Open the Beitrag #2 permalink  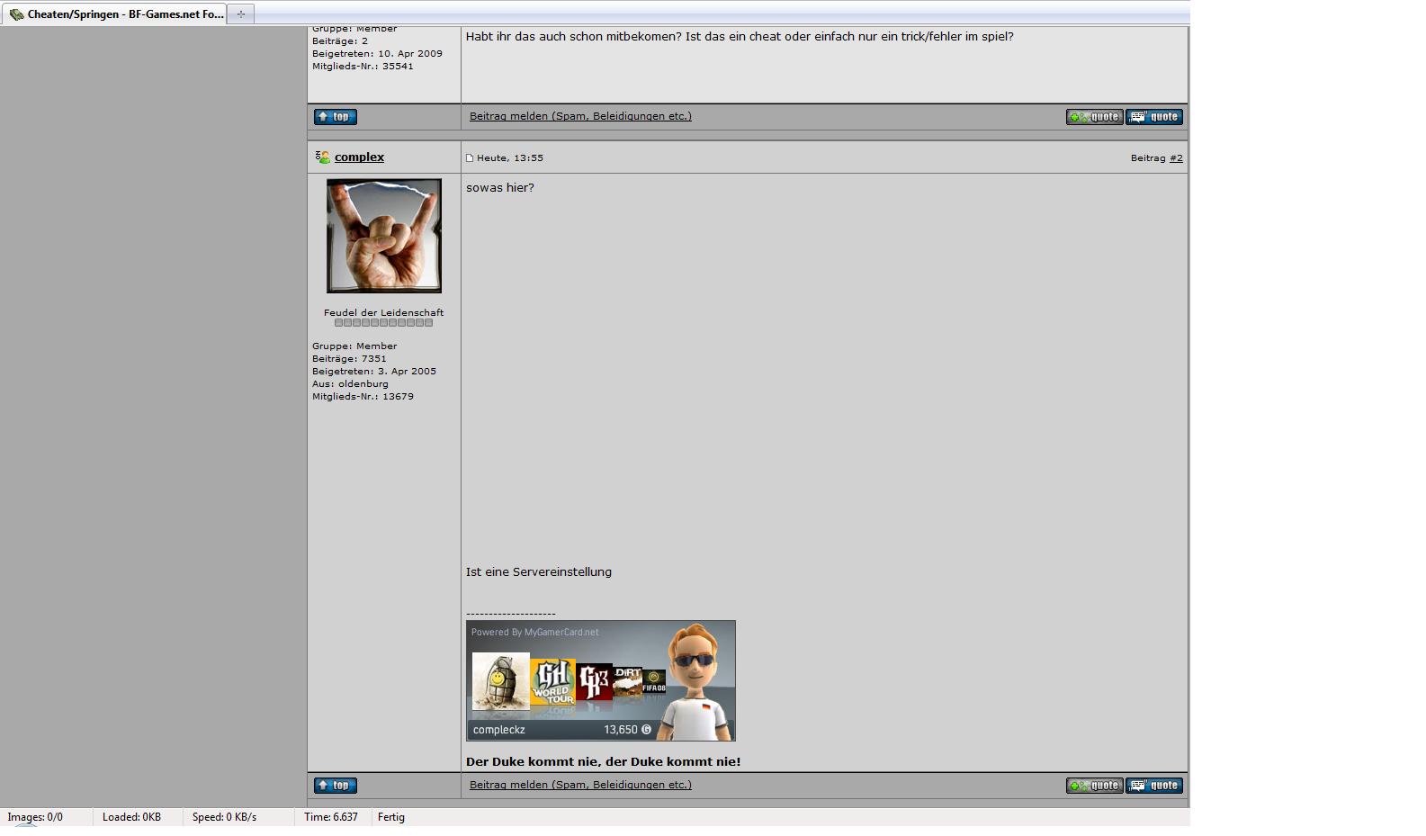(1176, 158)
